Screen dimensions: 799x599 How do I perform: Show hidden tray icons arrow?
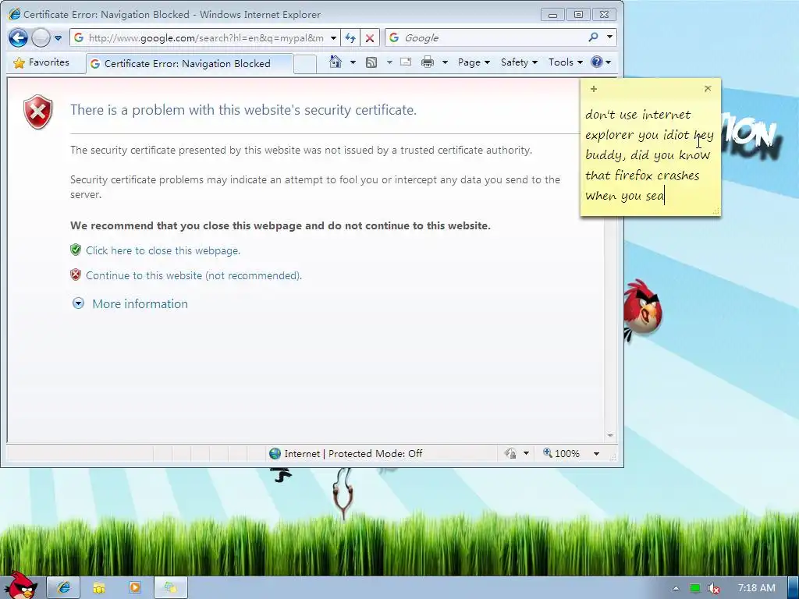tap(676, 588)
